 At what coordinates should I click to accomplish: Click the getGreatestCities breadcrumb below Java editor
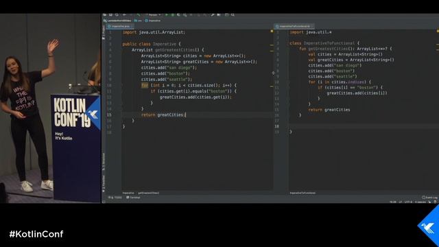point(149,193)
